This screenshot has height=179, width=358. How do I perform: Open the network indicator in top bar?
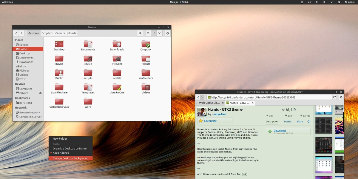click(x=332, y=2)
